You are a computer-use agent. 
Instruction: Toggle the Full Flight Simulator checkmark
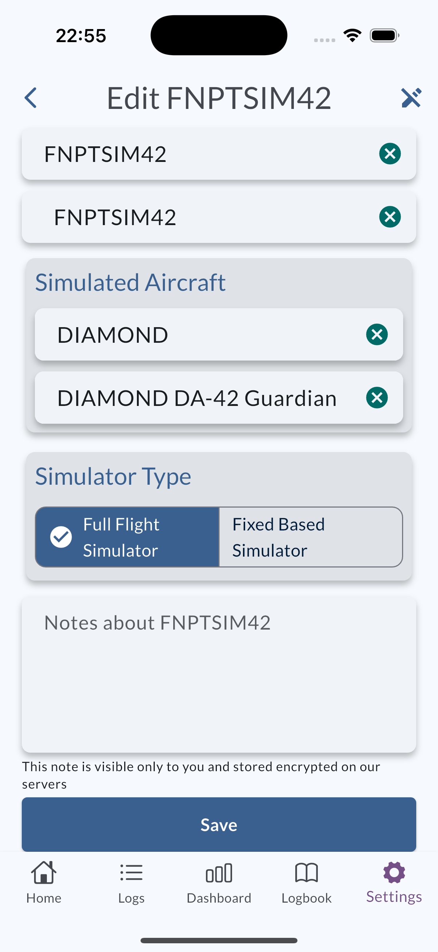coord(61,537)
